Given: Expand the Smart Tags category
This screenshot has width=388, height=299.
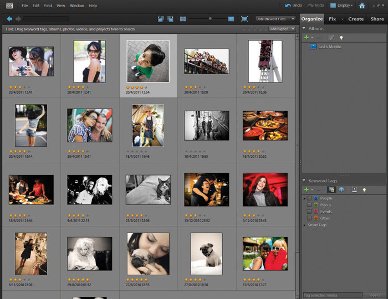Looking at the screenshot, I should tap(304, 225).
